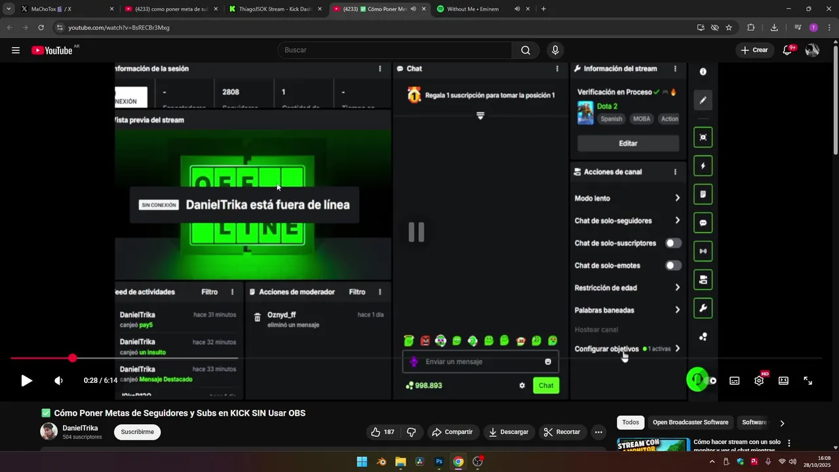Image resolution: width=839 pixels, height=472 pixels.
Task: Mute the Without Me Eminem tab audio
Action: point(517,9)
